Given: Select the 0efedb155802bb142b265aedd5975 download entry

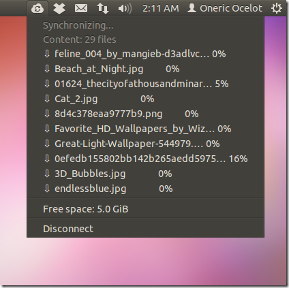Looking at the screenshot, I should point(145,159).
